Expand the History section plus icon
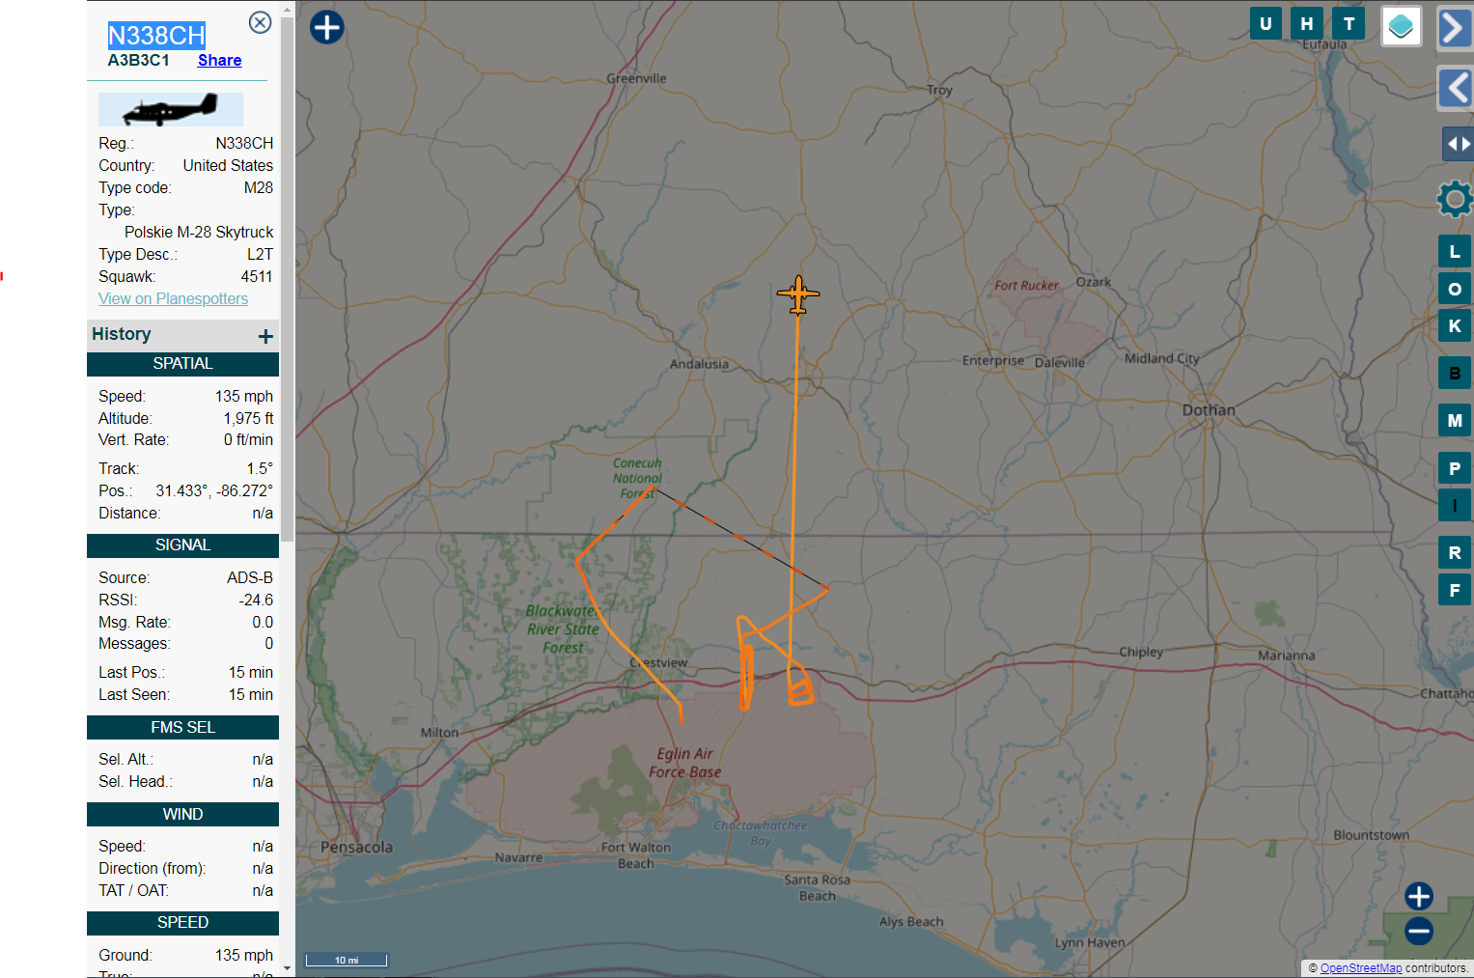This screenshot has height=978, width=1474. (265, 336)
